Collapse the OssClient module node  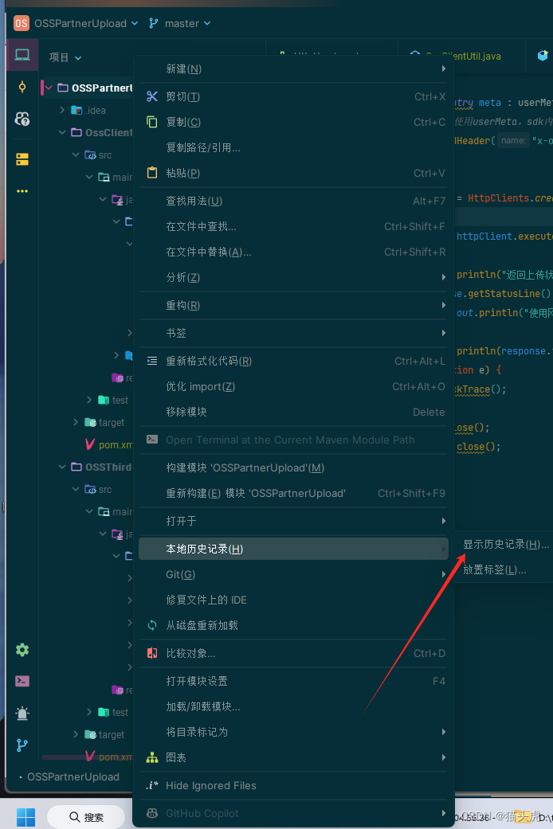pos(62,132)
